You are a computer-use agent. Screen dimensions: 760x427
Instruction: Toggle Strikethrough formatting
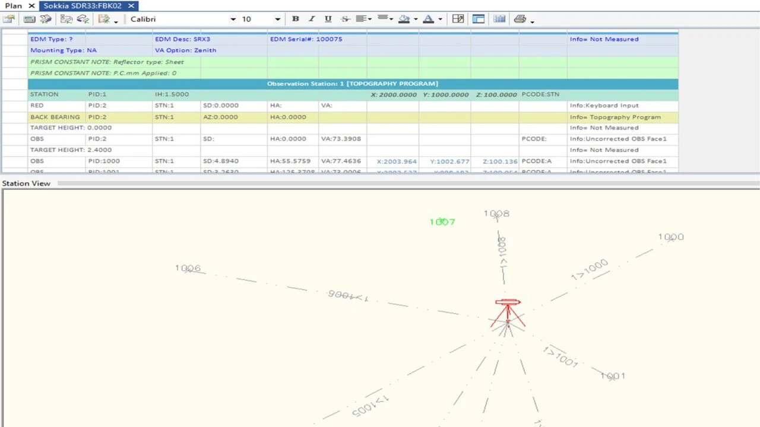(346, 19)
